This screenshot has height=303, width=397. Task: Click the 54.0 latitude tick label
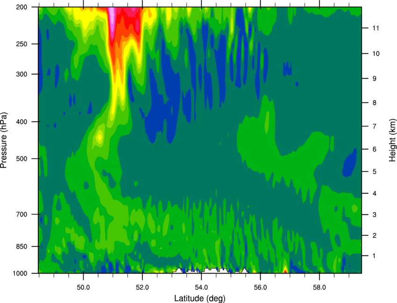(x=201, y=288)
